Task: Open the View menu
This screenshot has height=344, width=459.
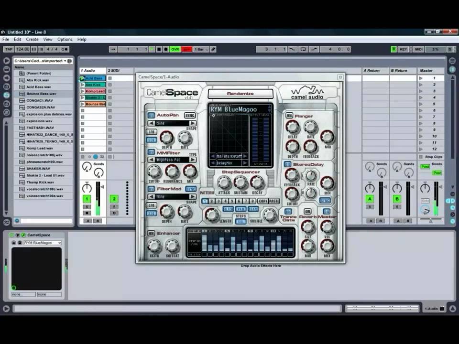Action: pos(48,39)
